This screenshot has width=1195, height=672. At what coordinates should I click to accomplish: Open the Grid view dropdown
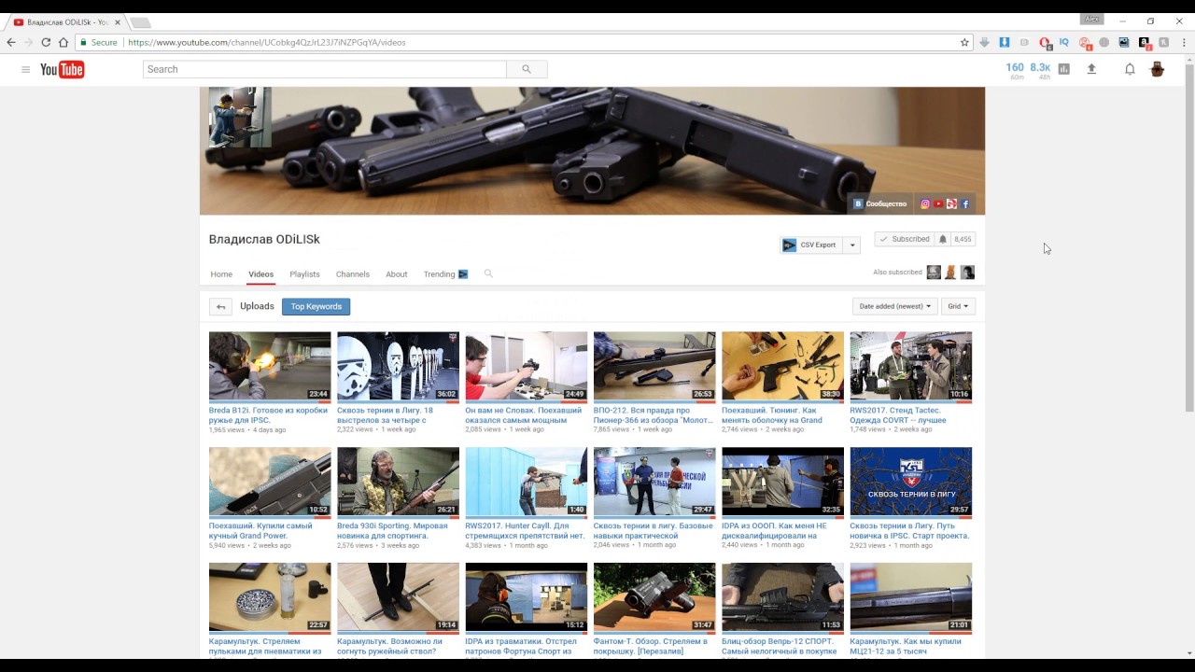coord(958,306)
